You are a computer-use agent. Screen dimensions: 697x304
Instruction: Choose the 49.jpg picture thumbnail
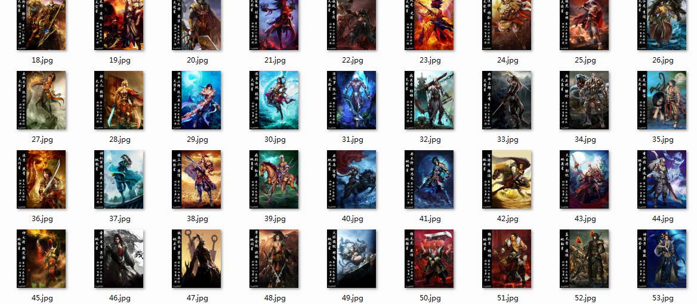coord(351,259)
